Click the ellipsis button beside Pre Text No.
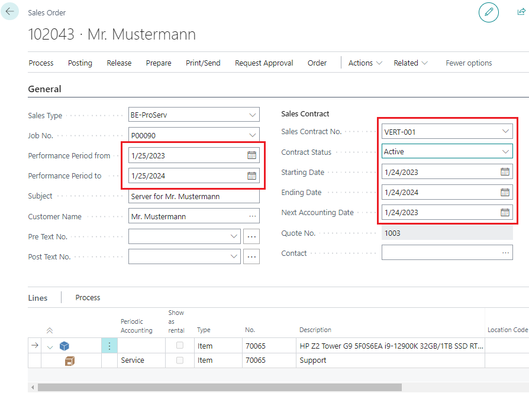This screenshot has width=529, height=403. tap(251, 236)
